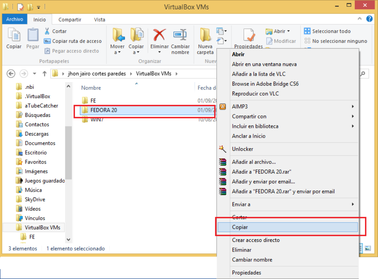Open Descargas in navigation pane
The width and height of the screenshot is (378, 279).
click(x=37, y=134)
